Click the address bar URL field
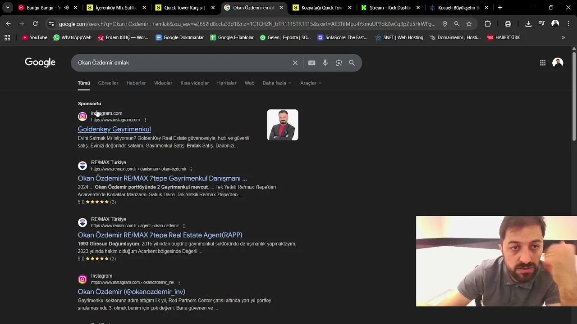This screenshot has height=324, width=577. [247, 24]
